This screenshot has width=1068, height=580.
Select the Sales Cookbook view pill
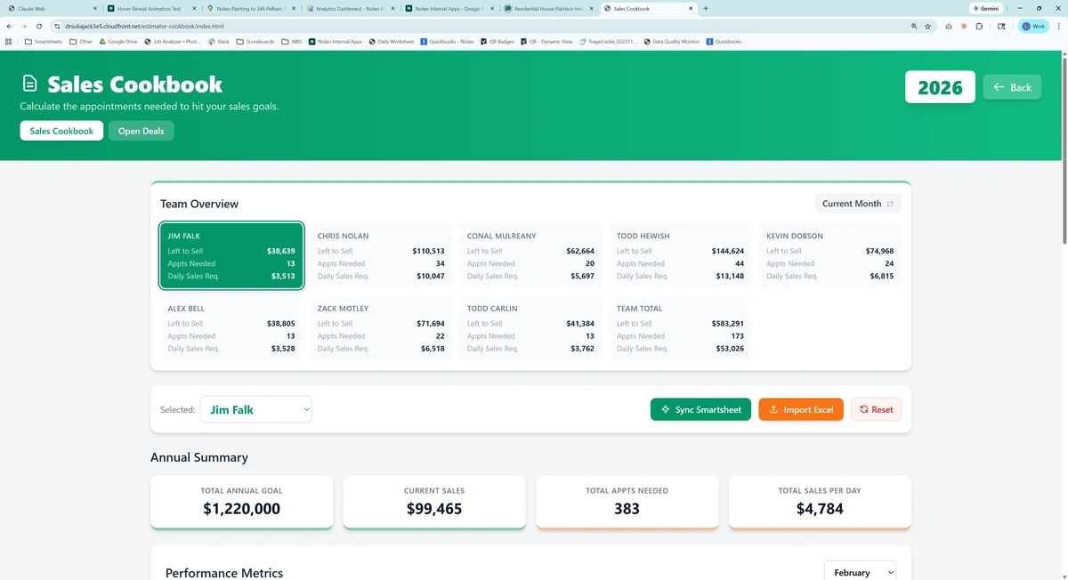point(61,131)
